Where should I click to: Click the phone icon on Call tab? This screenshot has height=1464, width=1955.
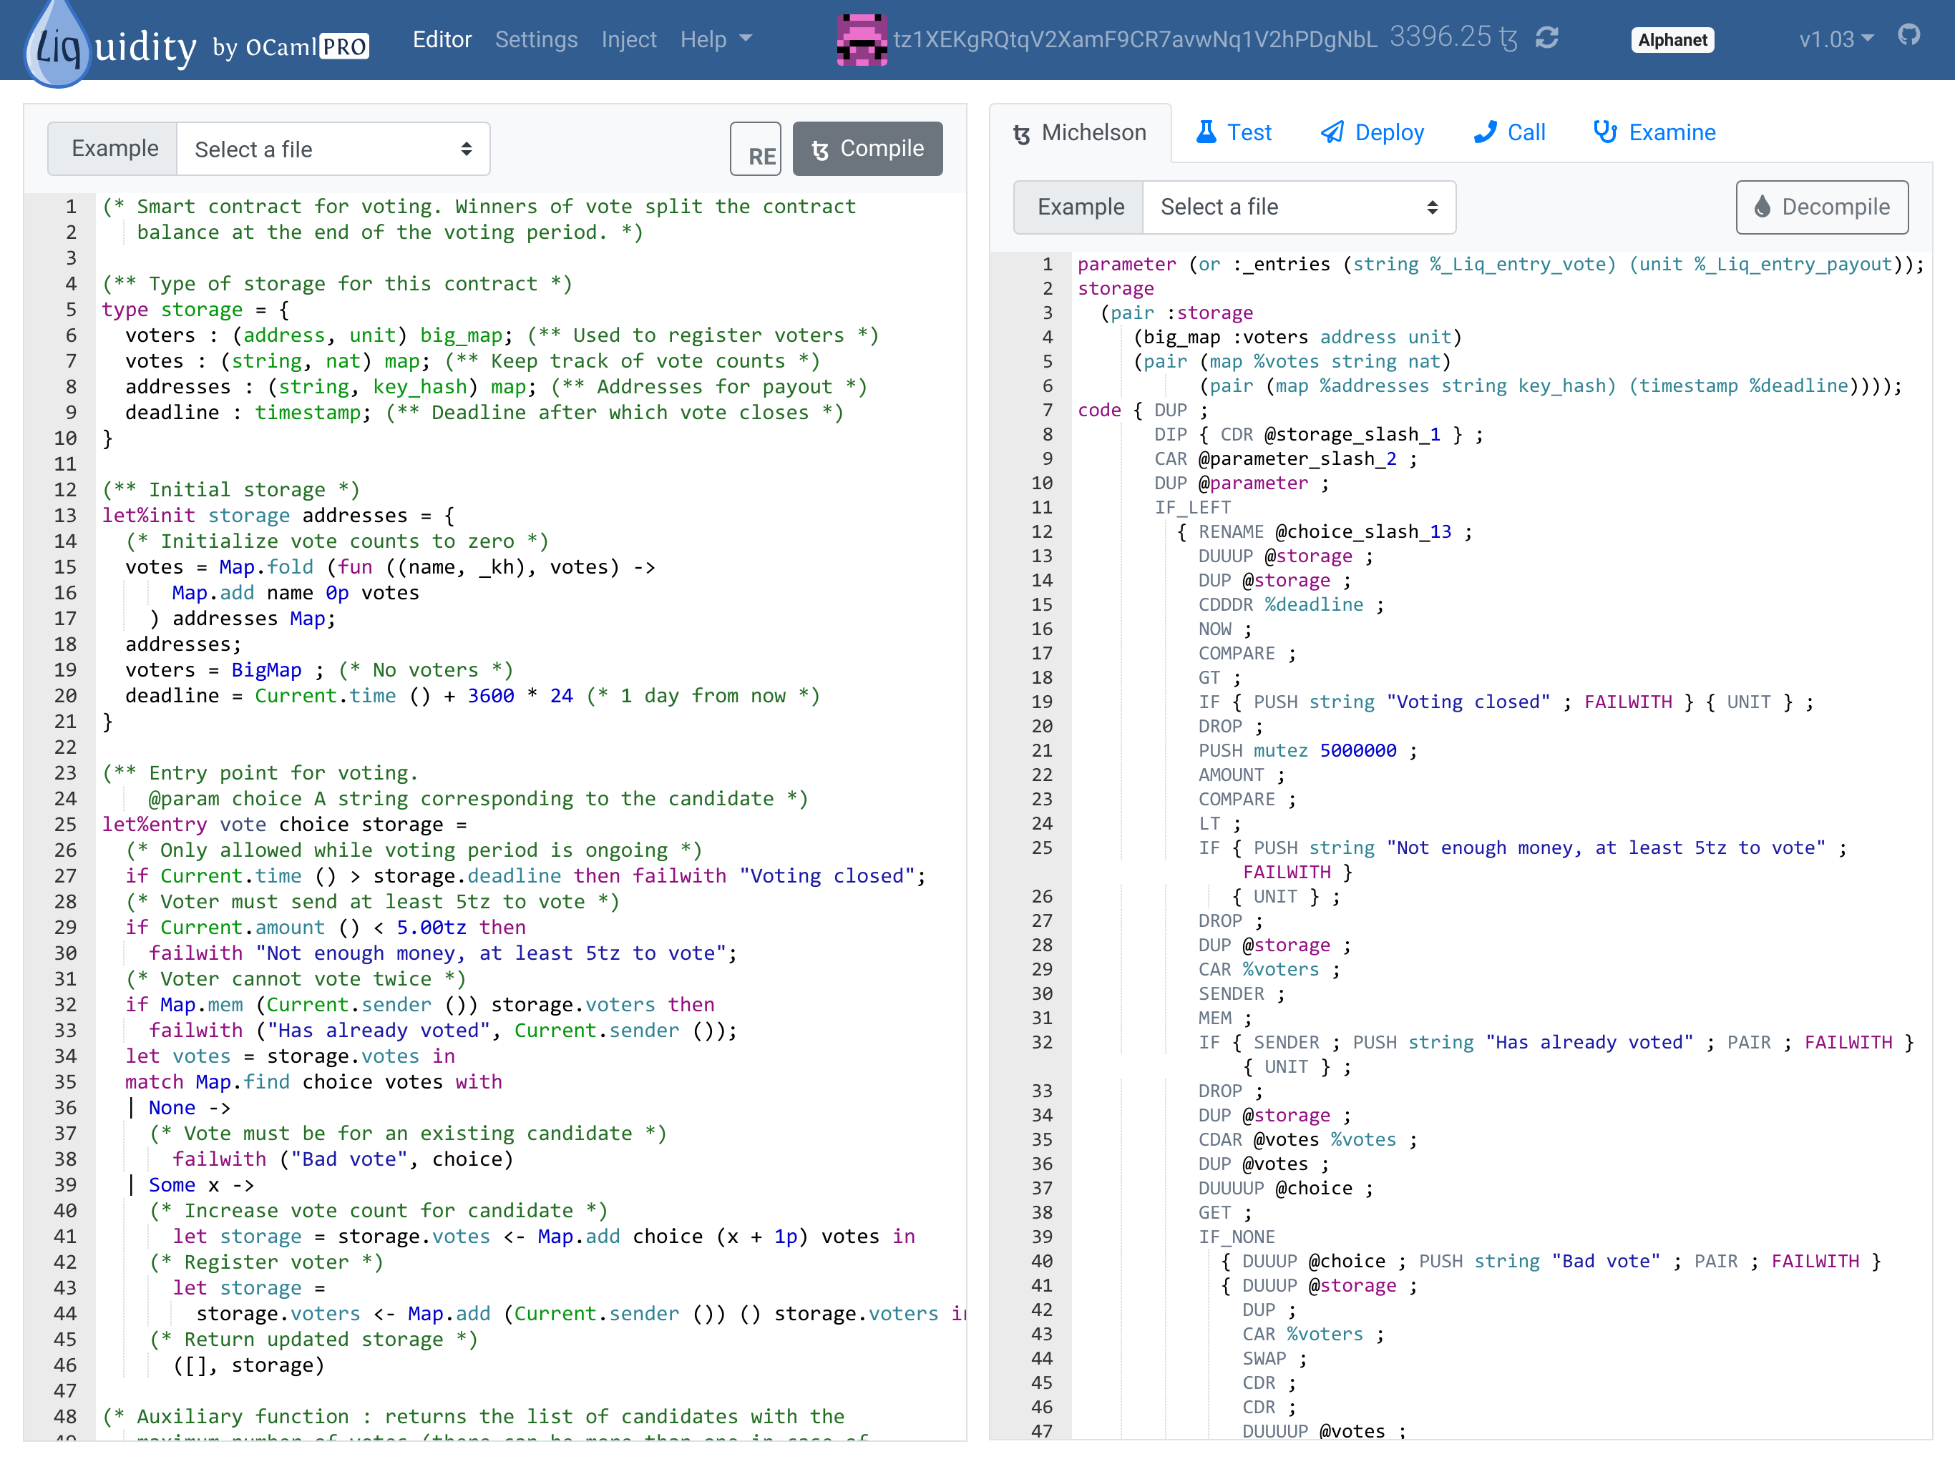[1485, 132]
